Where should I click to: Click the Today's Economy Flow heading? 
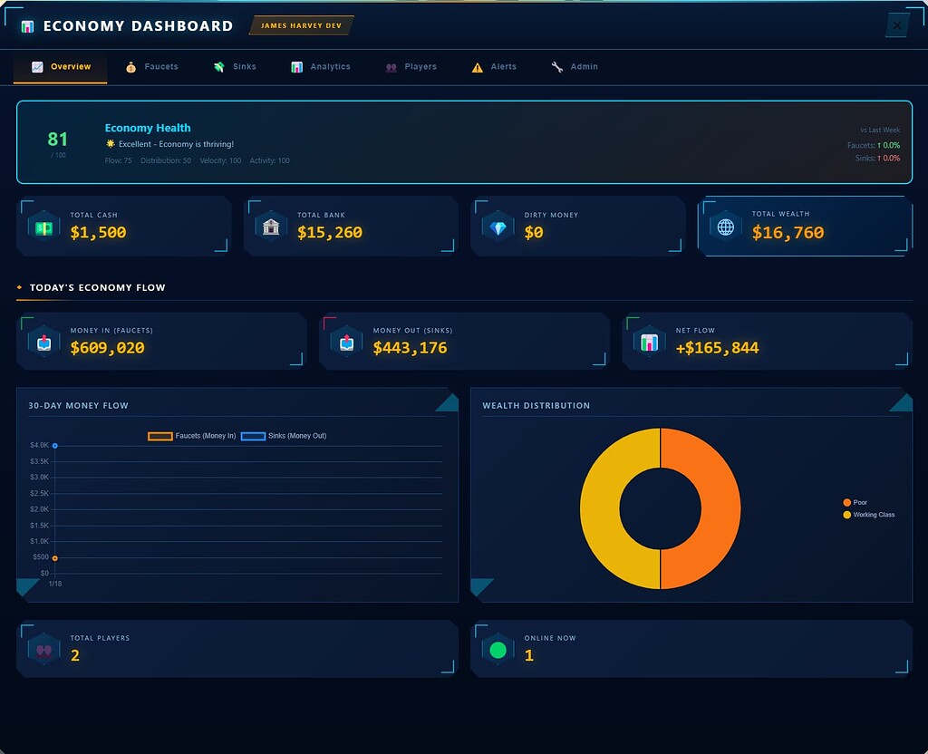coord(98,287)
